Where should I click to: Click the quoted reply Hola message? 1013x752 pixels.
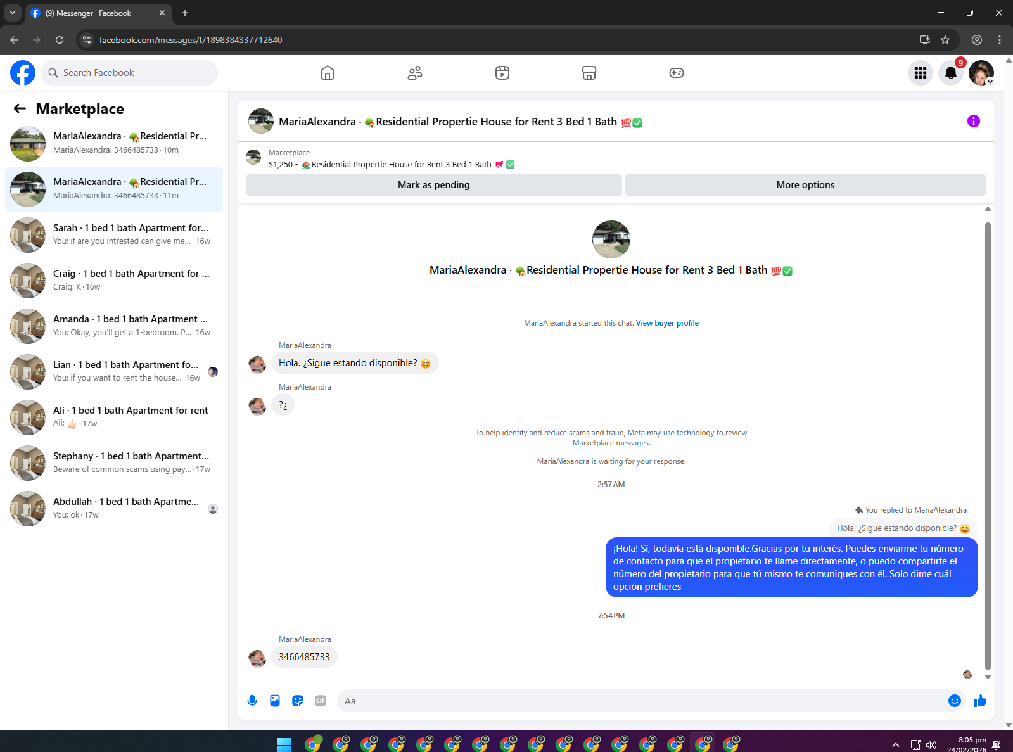(903, 528)
